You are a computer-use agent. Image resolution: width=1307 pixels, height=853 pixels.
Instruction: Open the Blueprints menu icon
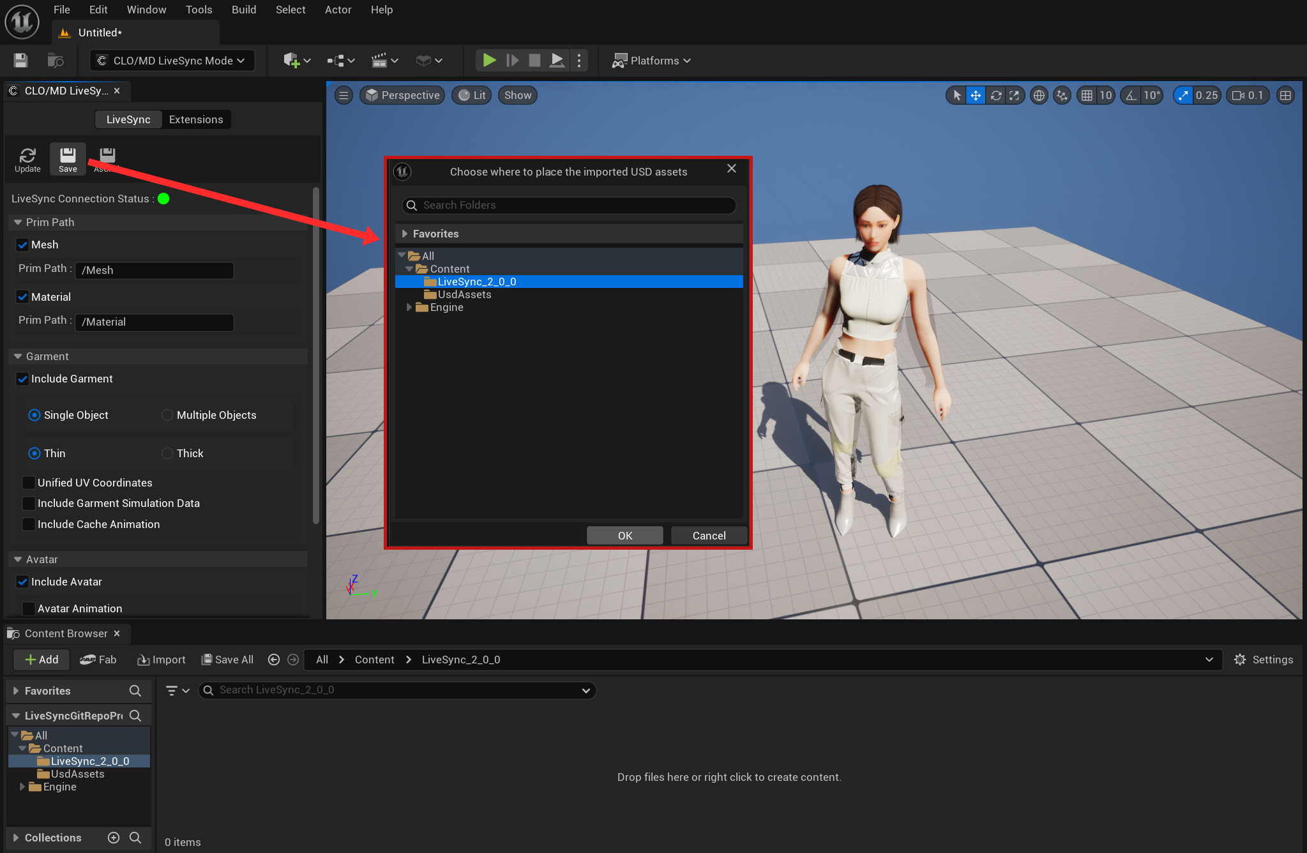340,61
